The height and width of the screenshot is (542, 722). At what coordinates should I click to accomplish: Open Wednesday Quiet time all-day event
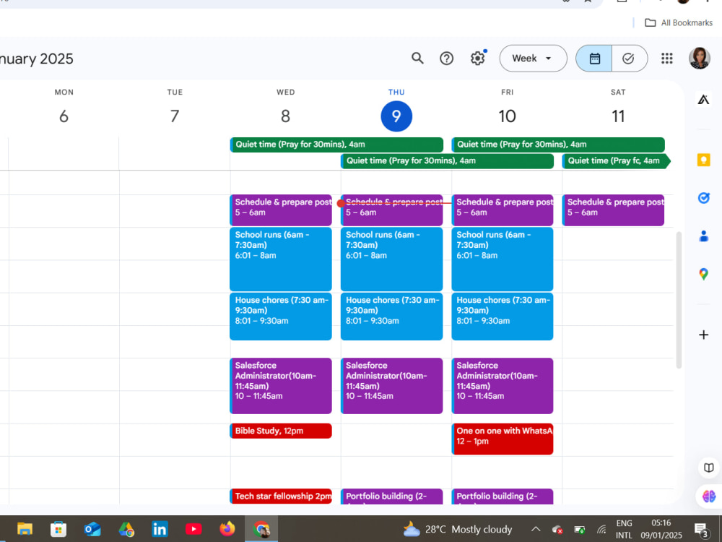click(x=336, y=145)
